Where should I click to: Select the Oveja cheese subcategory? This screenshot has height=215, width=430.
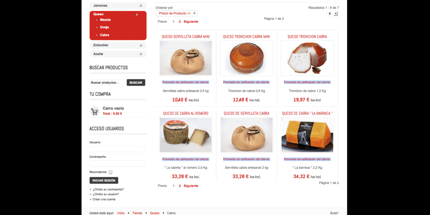pos(104,27)
